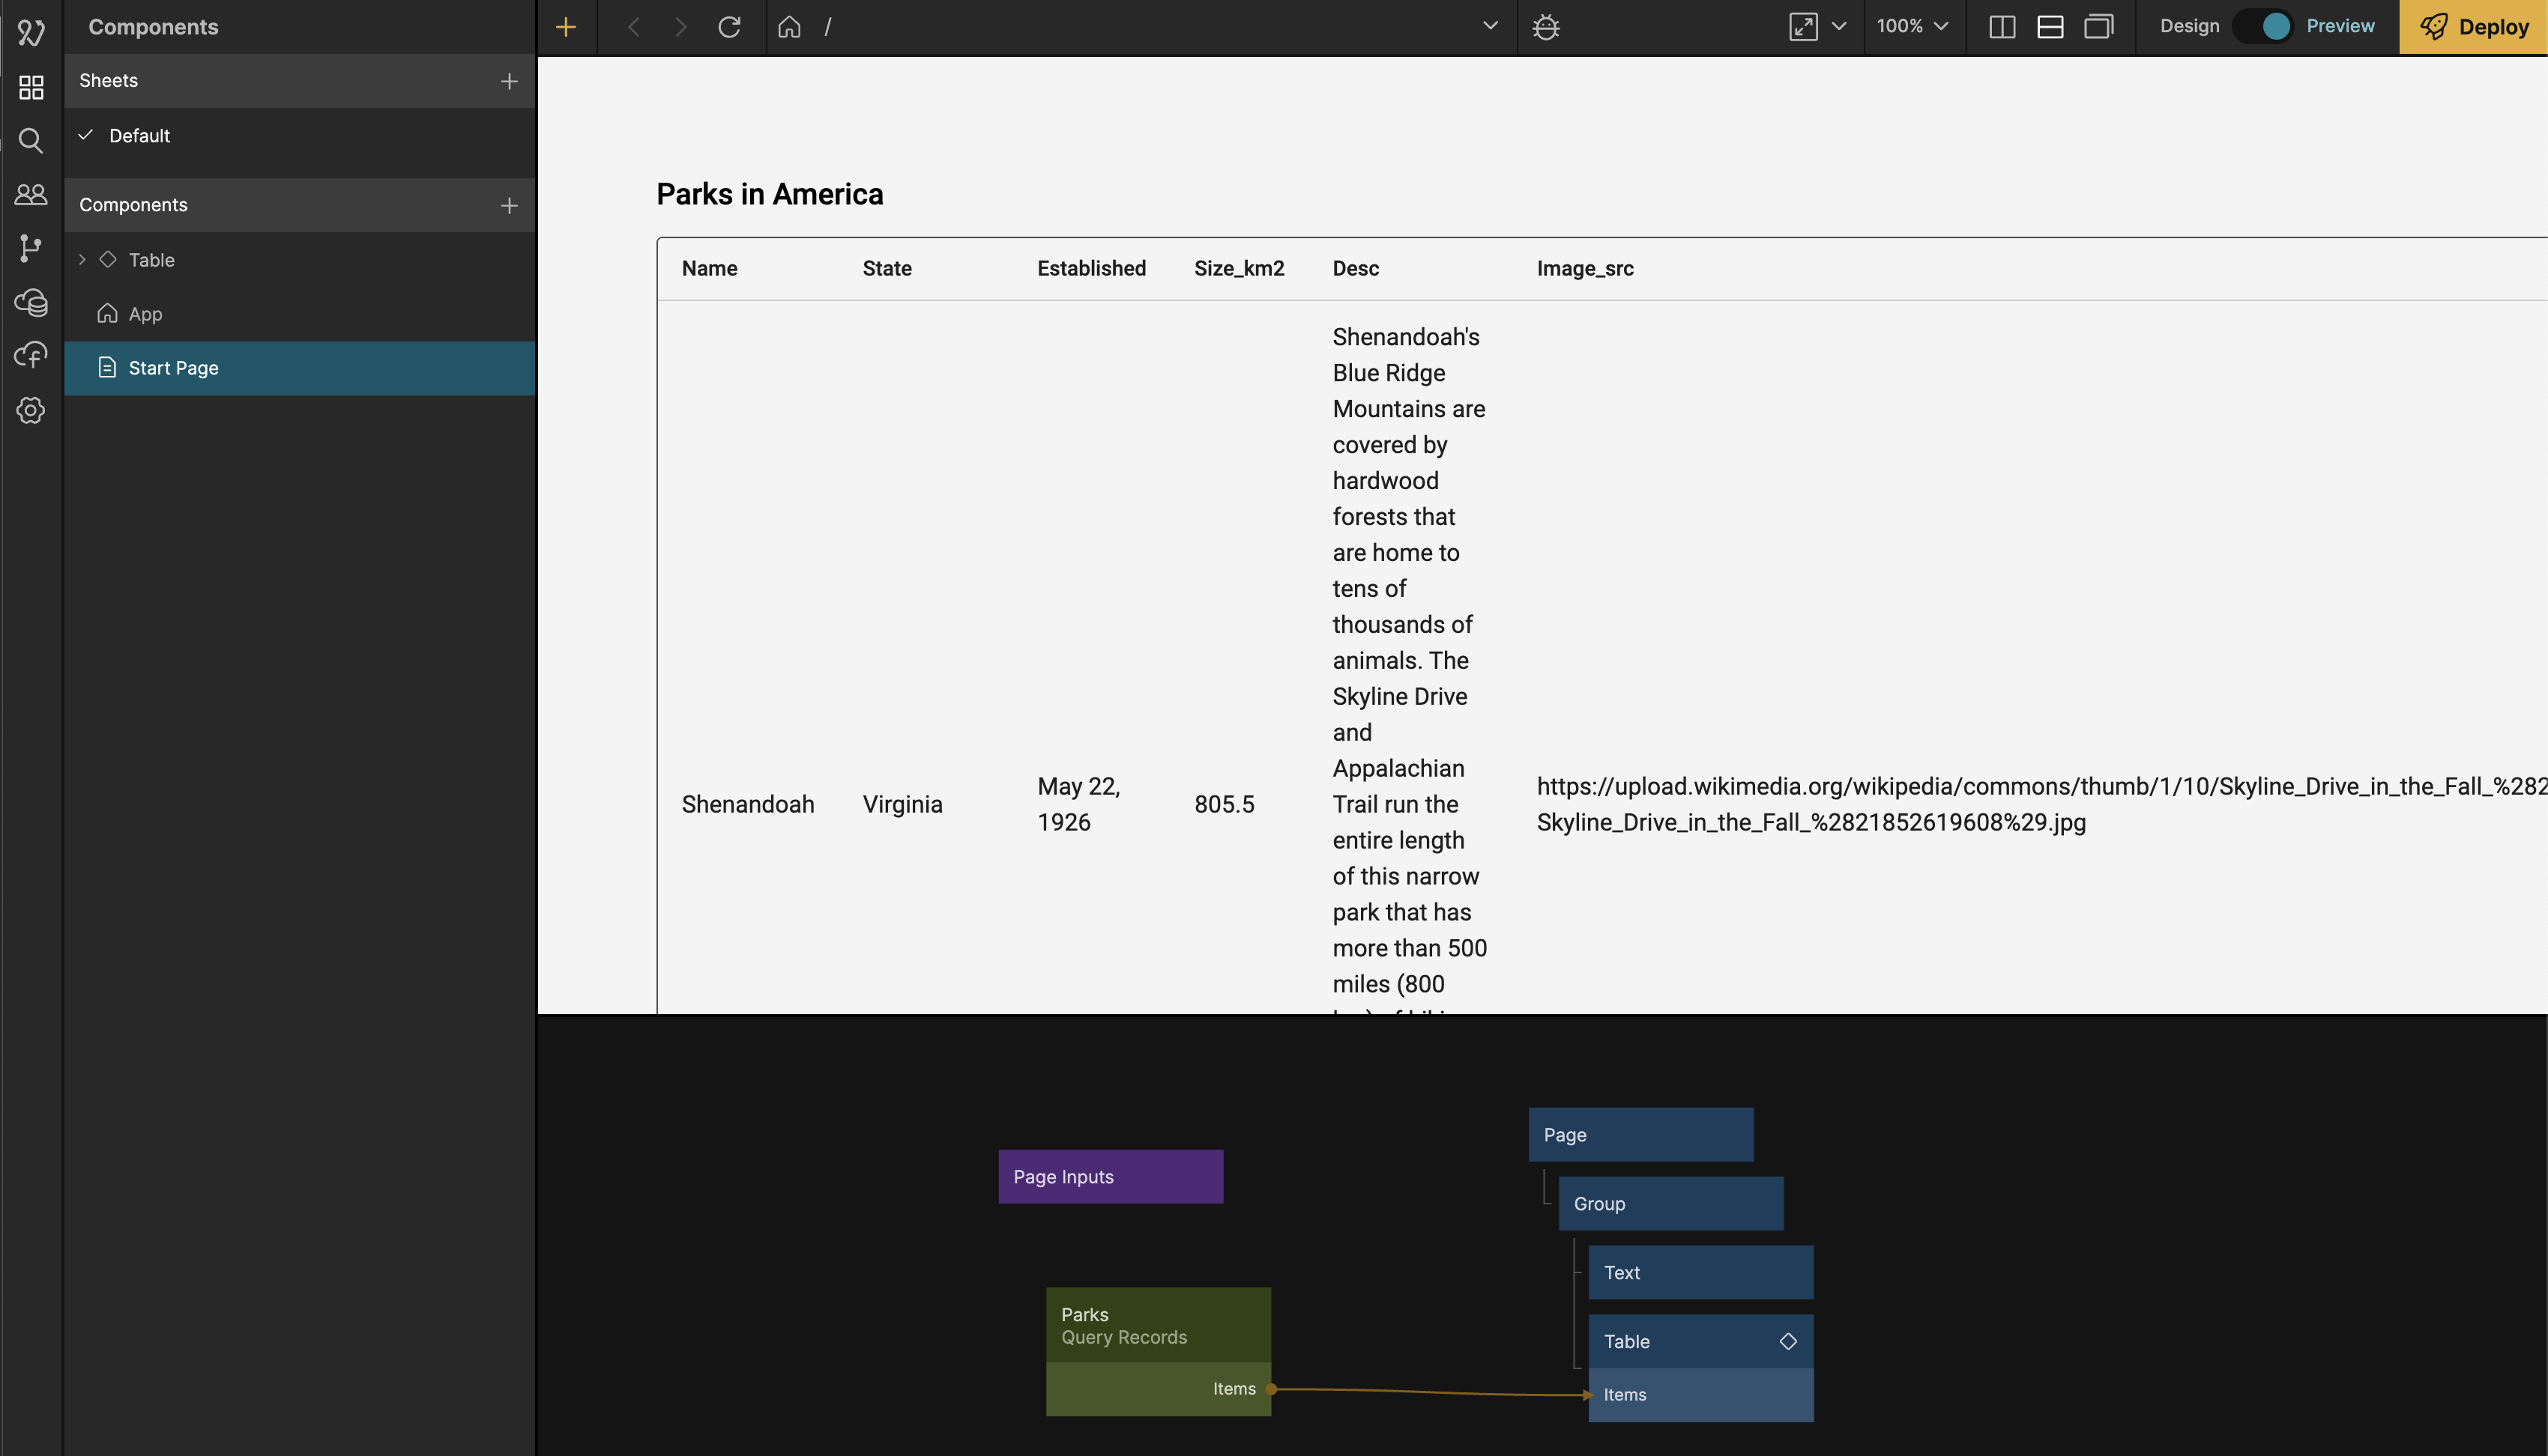Go to preview home route
Image resolution: width=2548 pixels, height=1456 pixels.
[789, 27]
